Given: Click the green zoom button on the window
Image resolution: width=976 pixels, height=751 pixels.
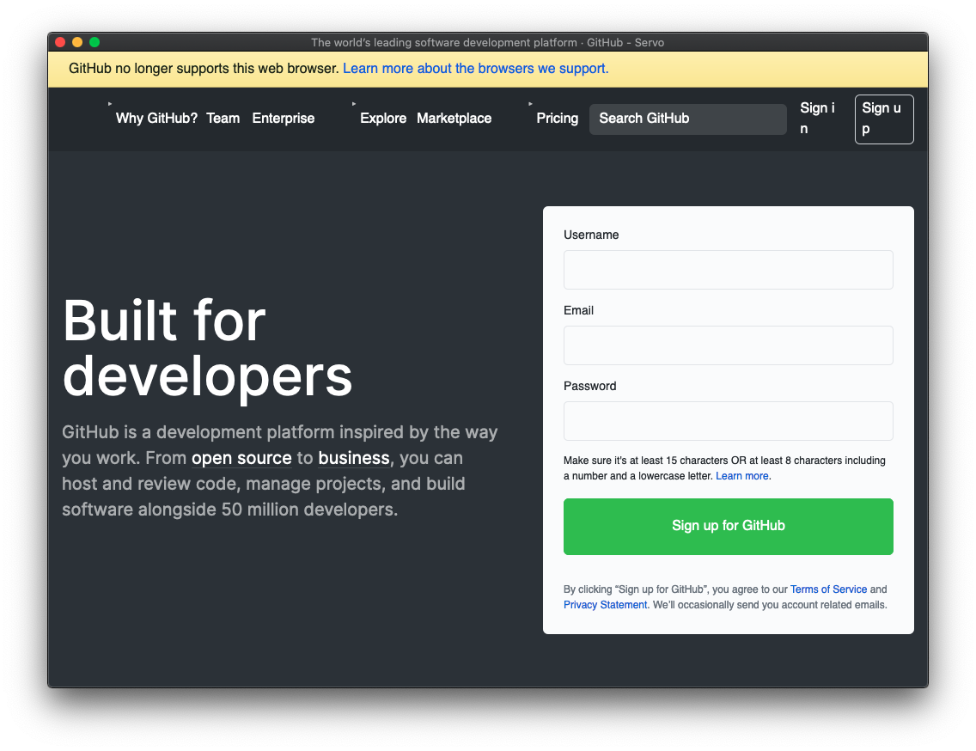Looking at the screenshot, I should pyautogui.click(x=95, y=41).
